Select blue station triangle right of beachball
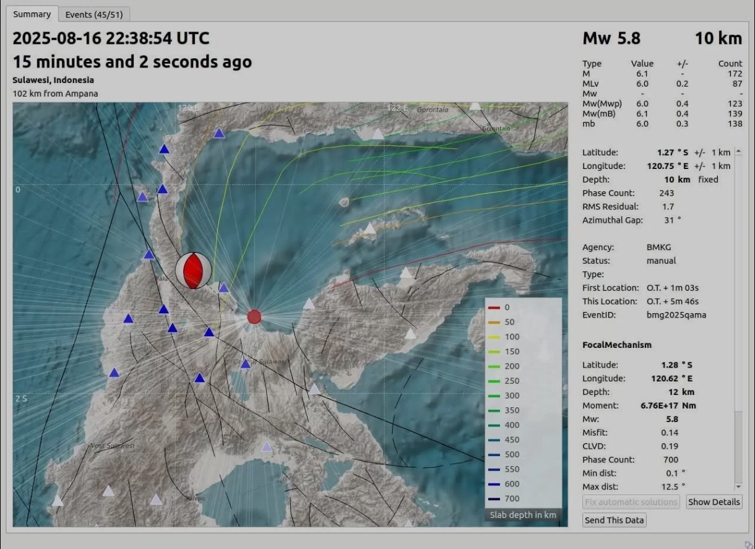This screenshot has height=549, width=755. tap(223, 288)
